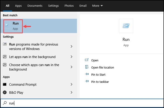Click the Open icon in the actions list
The image size is (164, 108).
[87, 60]
